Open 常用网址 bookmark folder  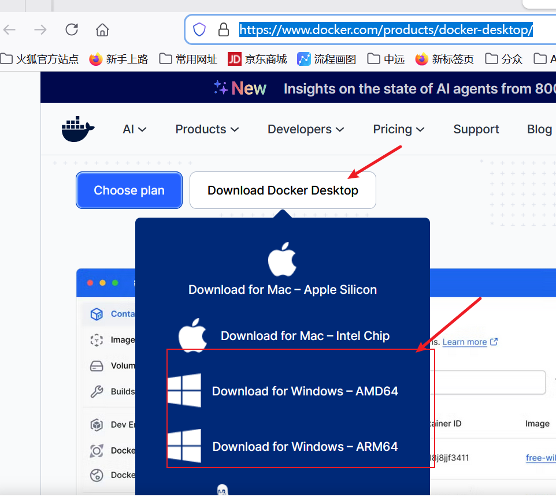pyautogui.click(x=188, y=59)
